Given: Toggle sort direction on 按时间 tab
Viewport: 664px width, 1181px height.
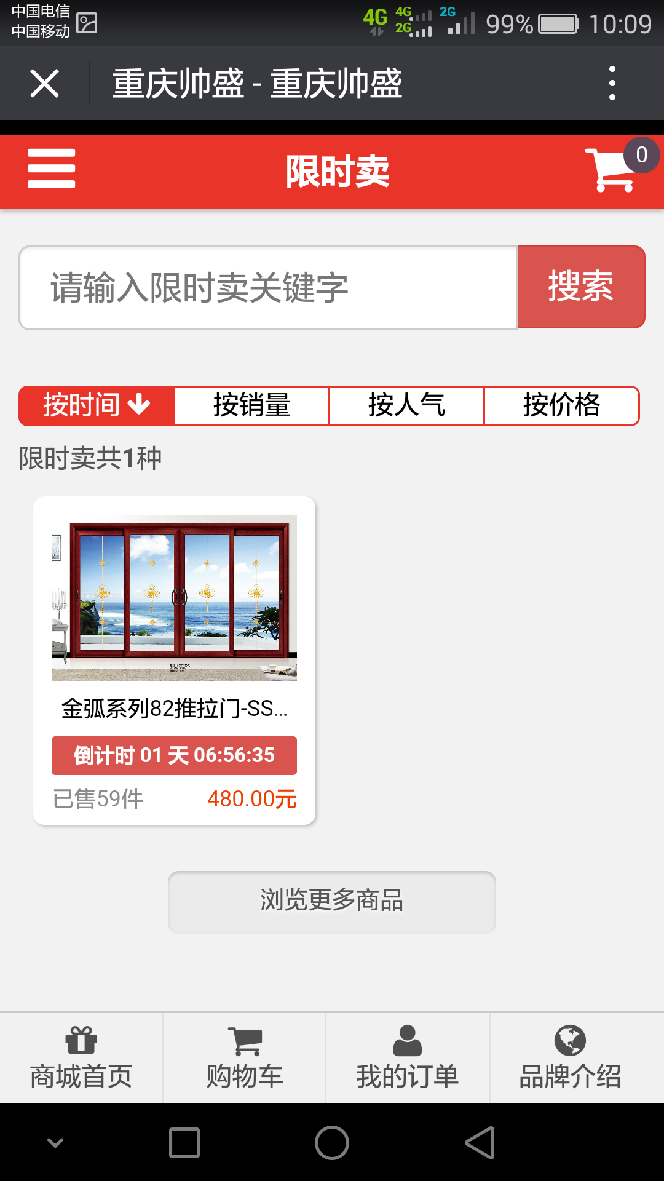Looking at the screenshot, I should (97, 405).
